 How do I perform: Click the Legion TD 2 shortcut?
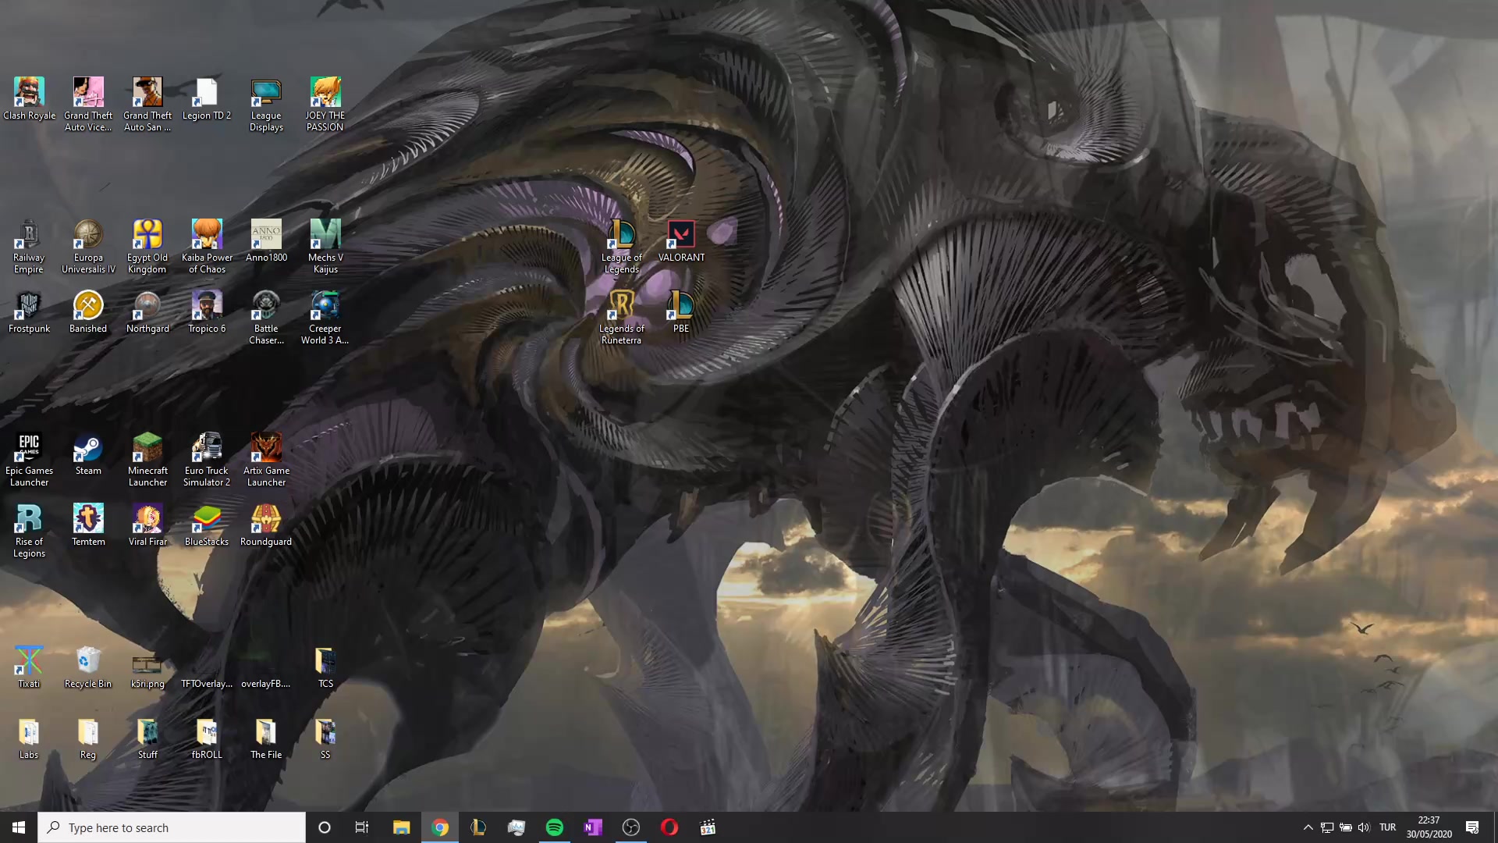point(207,99)
